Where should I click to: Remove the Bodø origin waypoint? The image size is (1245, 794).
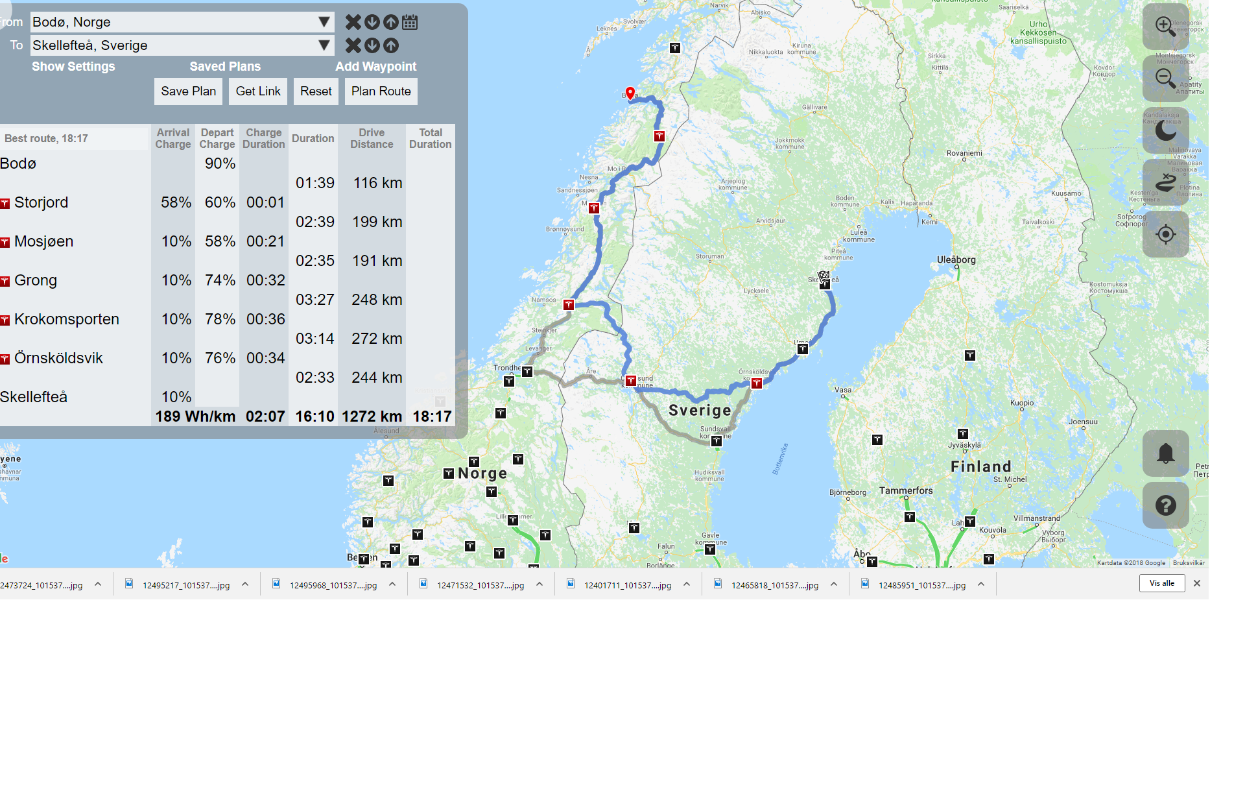353,23
